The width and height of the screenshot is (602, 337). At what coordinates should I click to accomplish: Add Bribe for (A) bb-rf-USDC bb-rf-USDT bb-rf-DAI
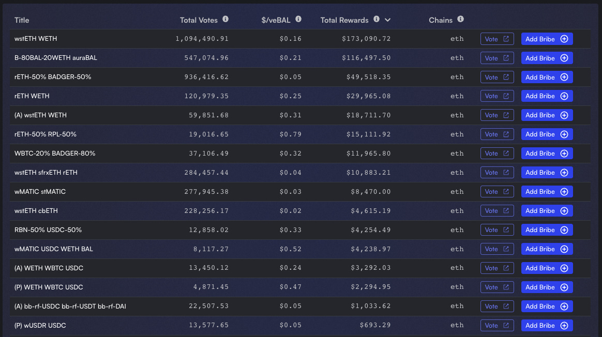coord(547,307)
